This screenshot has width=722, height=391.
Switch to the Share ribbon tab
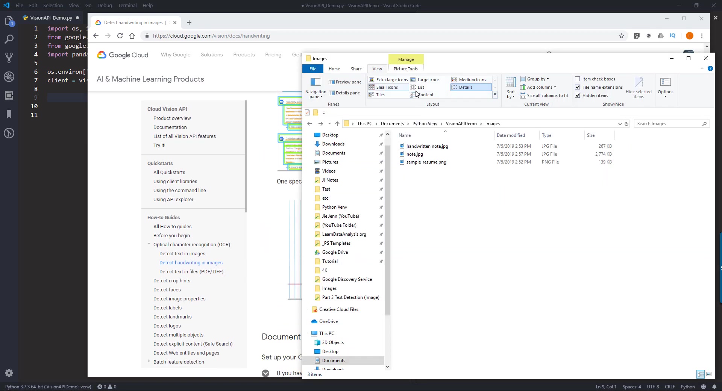(356, 69)
